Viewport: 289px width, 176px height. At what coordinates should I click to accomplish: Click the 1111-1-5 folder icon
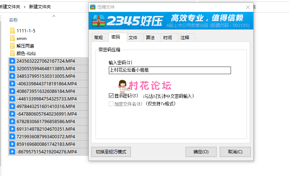(x=12, y=31)
